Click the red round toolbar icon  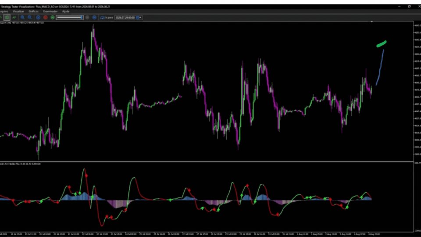[45, 18]
